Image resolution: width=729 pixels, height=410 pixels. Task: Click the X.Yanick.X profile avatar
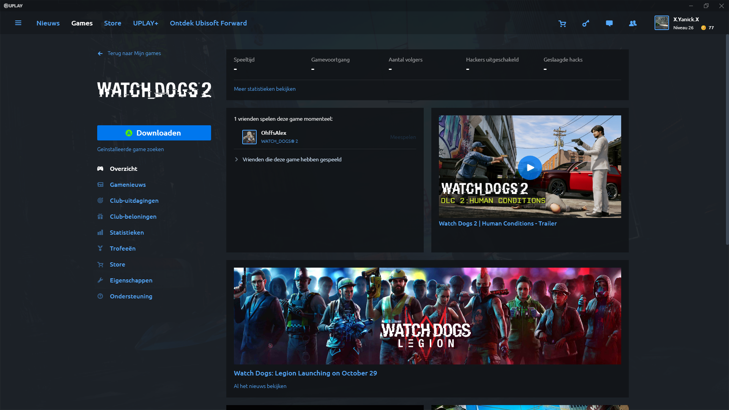(661, 23)
